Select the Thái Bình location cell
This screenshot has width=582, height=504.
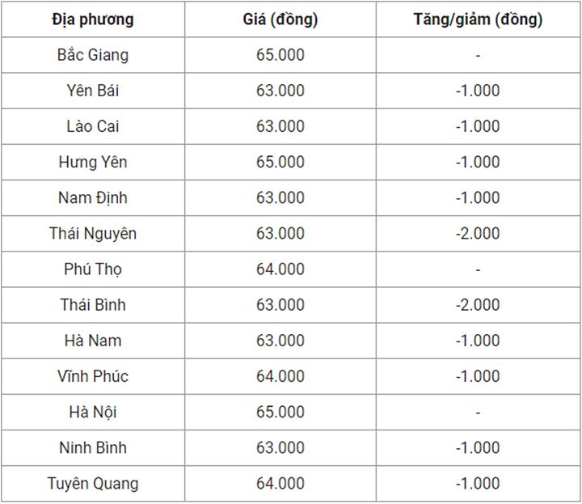[x=93, y=305]
